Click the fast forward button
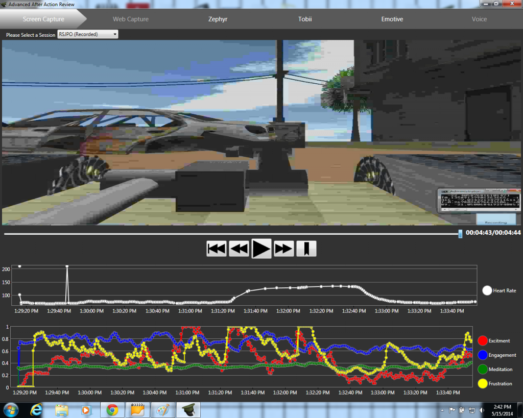Screen dimensions: 523x418 [x=284, y=249]
